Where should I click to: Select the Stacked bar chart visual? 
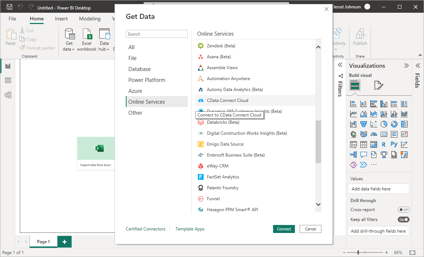353,103
